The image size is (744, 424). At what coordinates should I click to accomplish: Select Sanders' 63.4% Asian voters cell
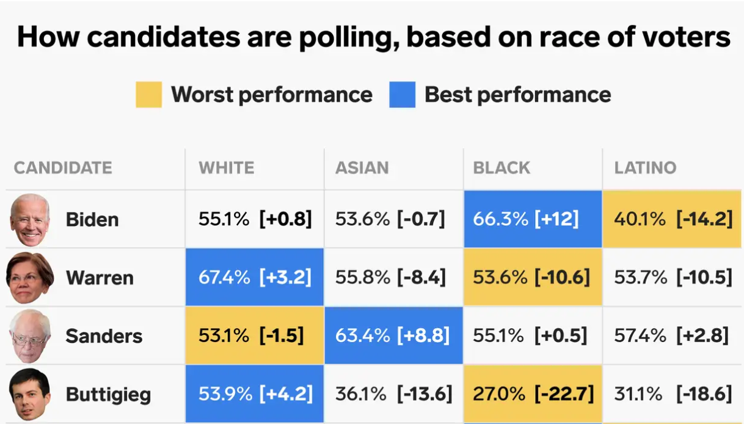[393, 335]
